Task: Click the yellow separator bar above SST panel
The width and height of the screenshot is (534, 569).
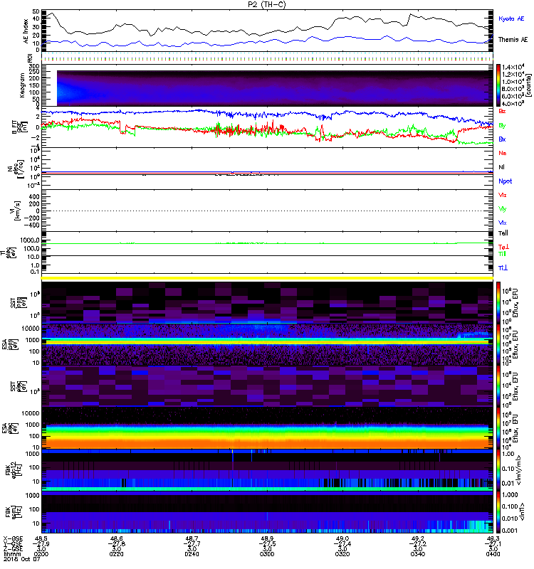Action: pyautogui.click(x=268, y=278)
